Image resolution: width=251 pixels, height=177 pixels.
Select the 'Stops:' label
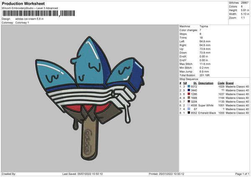coord(183,34)
